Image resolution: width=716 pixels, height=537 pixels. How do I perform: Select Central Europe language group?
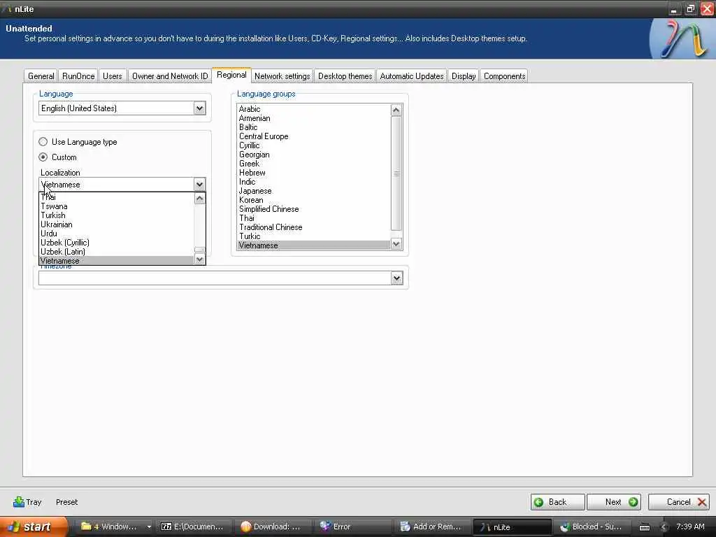[x=314, y=136]
